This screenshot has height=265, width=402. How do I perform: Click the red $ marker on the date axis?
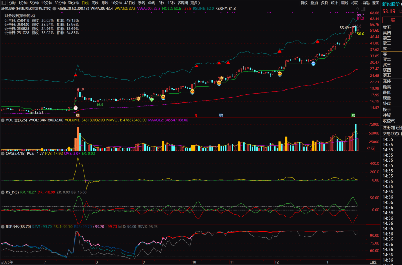click(196, 116)
